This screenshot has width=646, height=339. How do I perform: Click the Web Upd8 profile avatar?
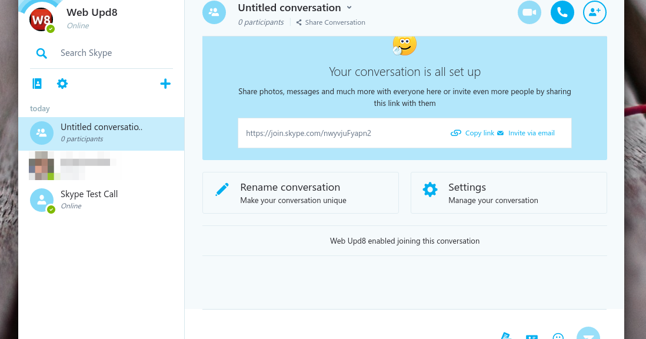pyautogui.click(x=41, y=18)
